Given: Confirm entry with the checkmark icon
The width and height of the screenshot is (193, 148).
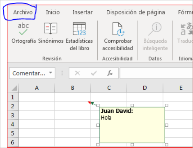Looking at the screenshot, I should point(94,73).
